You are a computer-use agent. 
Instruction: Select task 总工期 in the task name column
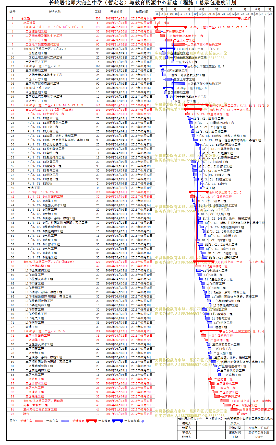coord(26,18)
